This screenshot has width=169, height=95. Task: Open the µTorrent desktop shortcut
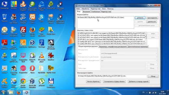42,82
